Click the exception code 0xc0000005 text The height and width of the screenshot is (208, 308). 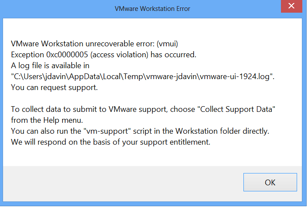(x=67, y=55)
